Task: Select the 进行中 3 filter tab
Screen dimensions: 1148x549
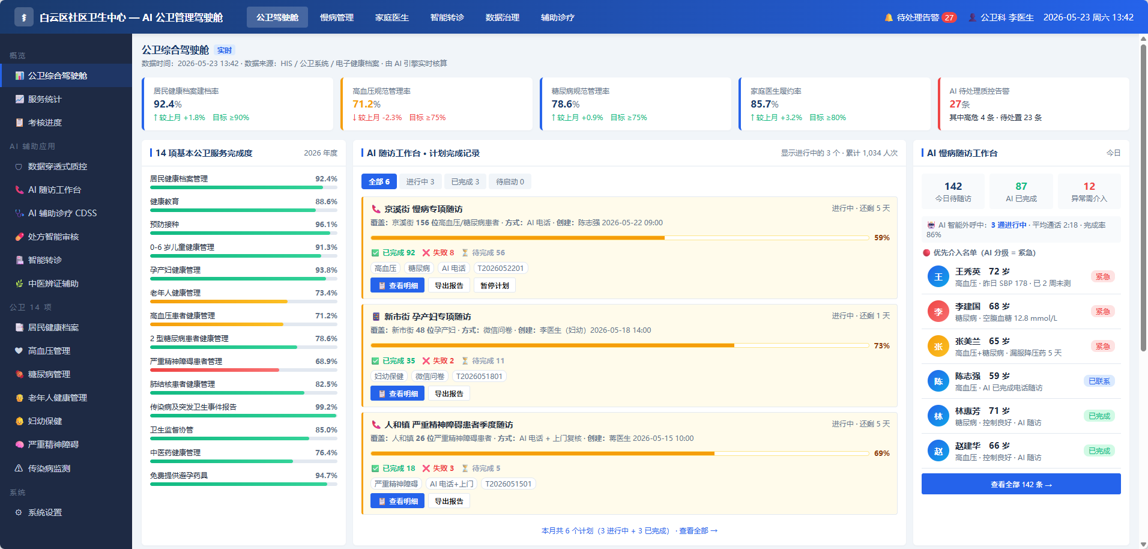Action: point(420,181)
